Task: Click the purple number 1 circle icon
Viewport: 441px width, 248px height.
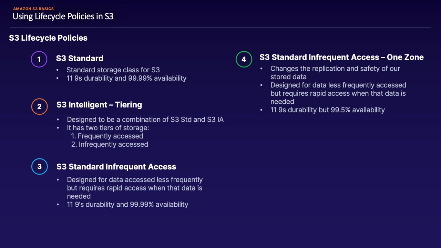Action: pos(39,59)
